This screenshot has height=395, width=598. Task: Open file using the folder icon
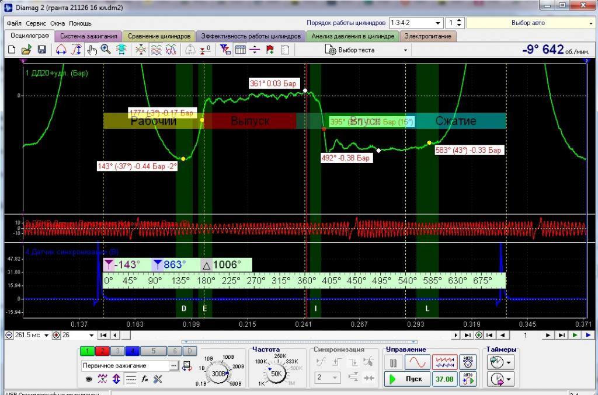26,50
